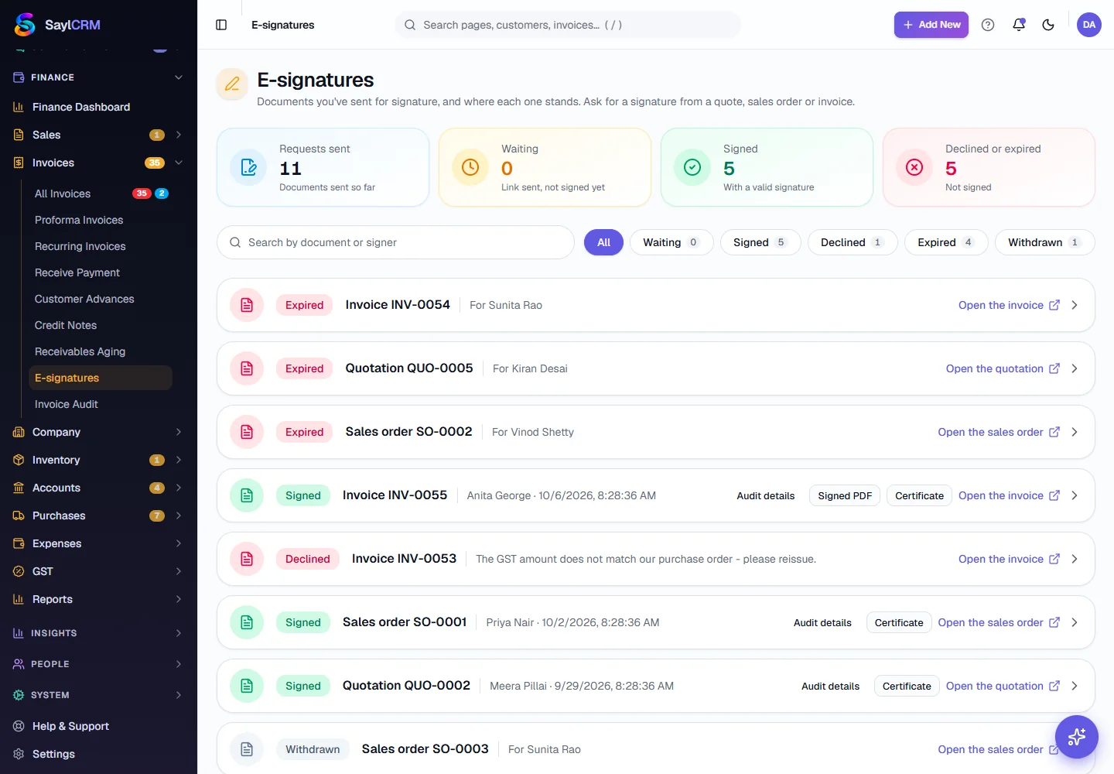The image size is (1114, 774).
Task: Click the external link icon for Invoice INV-0053
Action: (1054, 559)
